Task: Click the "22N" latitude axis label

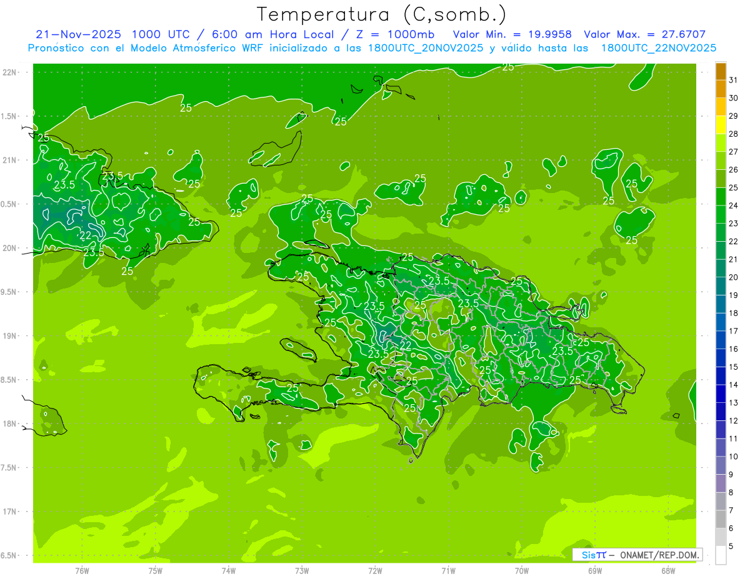Action: [10, 72]
